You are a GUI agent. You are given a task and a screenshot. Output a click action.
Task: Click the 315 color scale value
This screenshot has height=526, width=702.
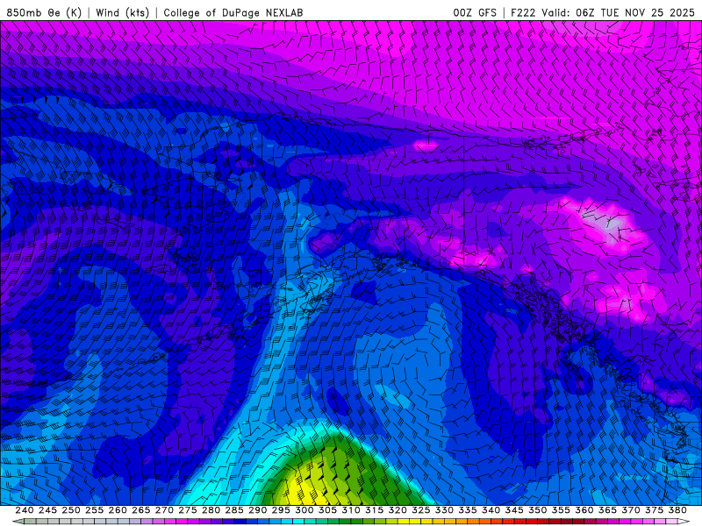coord(375,510)
